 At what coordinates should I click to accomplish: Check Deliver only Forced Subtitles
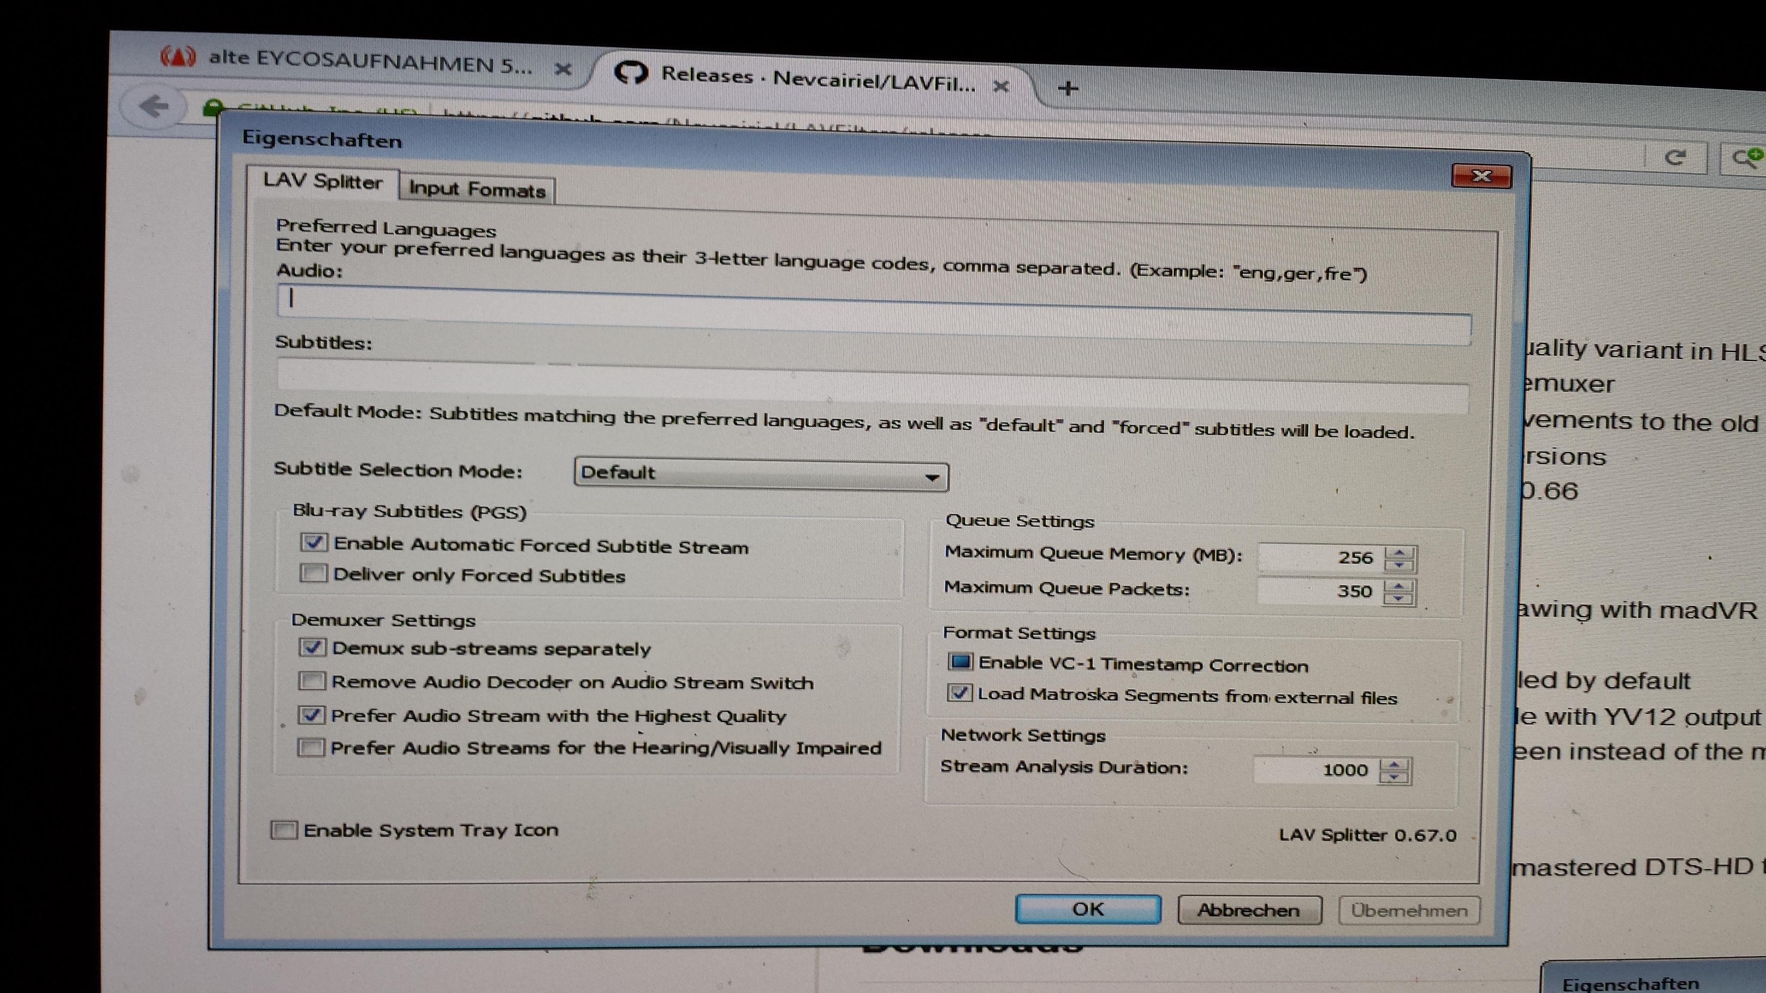313,573
